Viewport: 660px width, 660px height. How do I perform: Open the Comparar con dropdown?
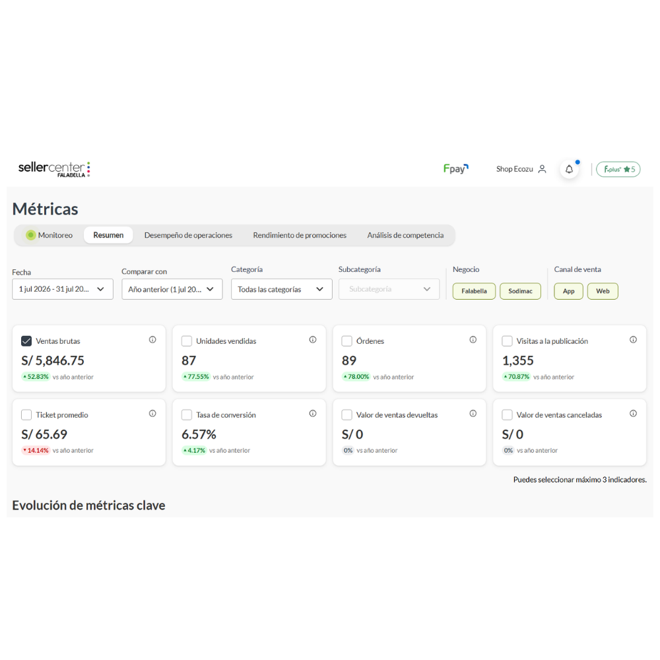tap(172, 289)
